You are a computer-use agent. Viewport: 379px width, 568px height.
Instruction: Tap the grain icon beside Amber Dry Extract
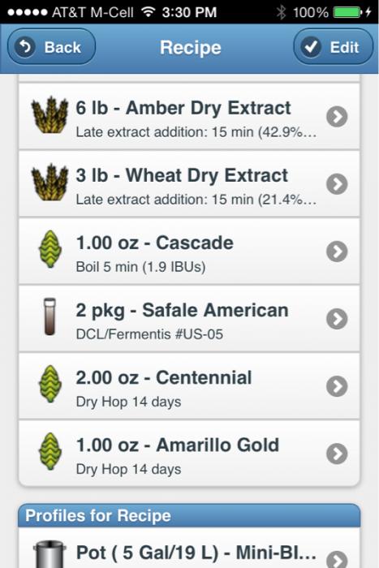coord(50,114)
